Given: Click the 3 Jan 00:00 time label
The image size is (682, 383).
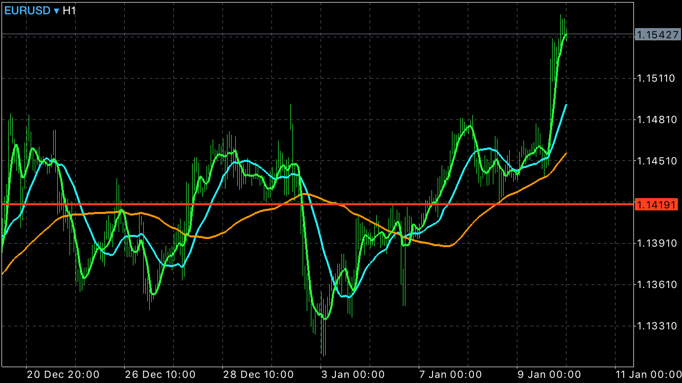Looking at the screenshot, I should point(353,375).
